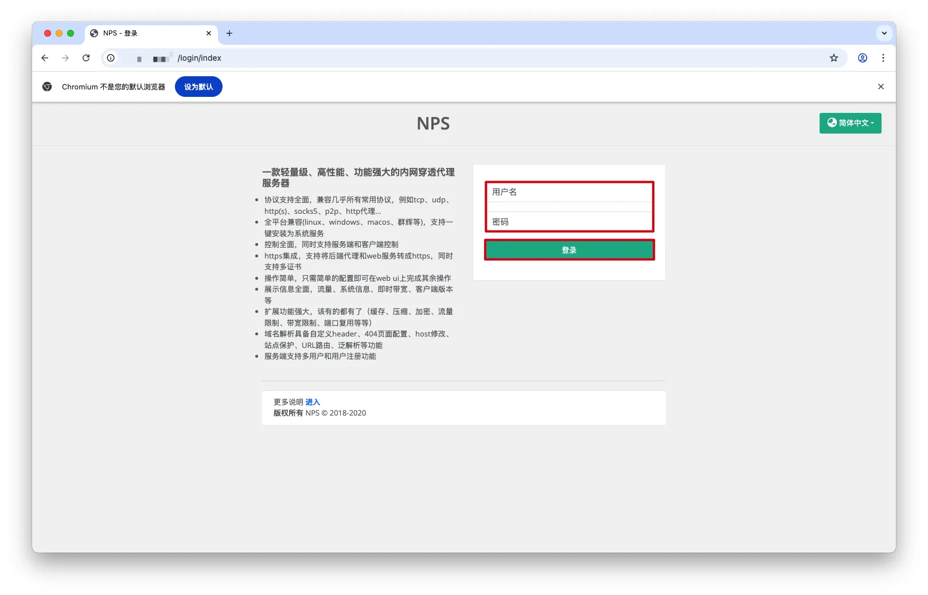Close the NPS - 登录 tab
928x595 pixels.
coord(209,33)
